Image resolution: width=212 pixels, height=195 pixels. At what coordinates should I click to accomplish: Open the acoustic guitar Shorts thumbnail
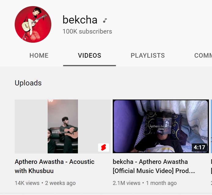pos(63,126)
